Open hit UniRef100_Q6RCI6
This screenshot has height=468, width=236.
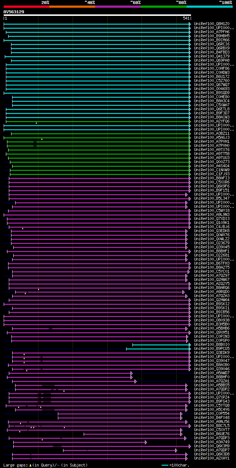[x=212, y=44]
